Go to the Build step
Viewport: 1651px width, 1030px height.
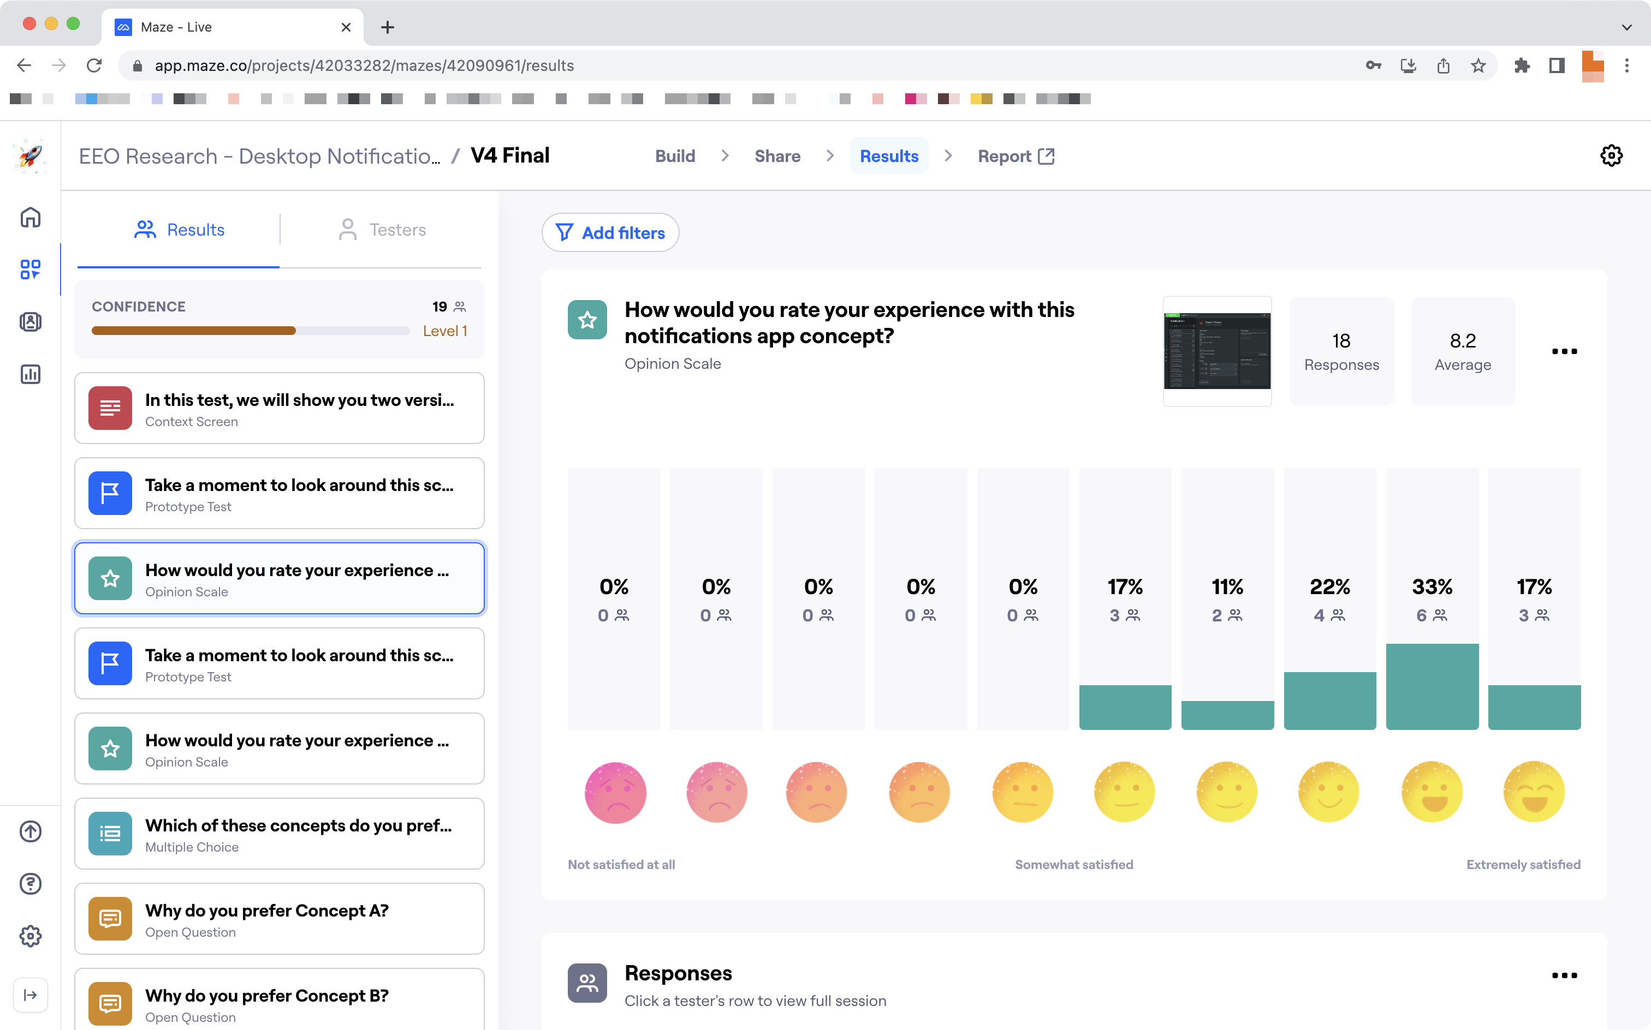675,156
